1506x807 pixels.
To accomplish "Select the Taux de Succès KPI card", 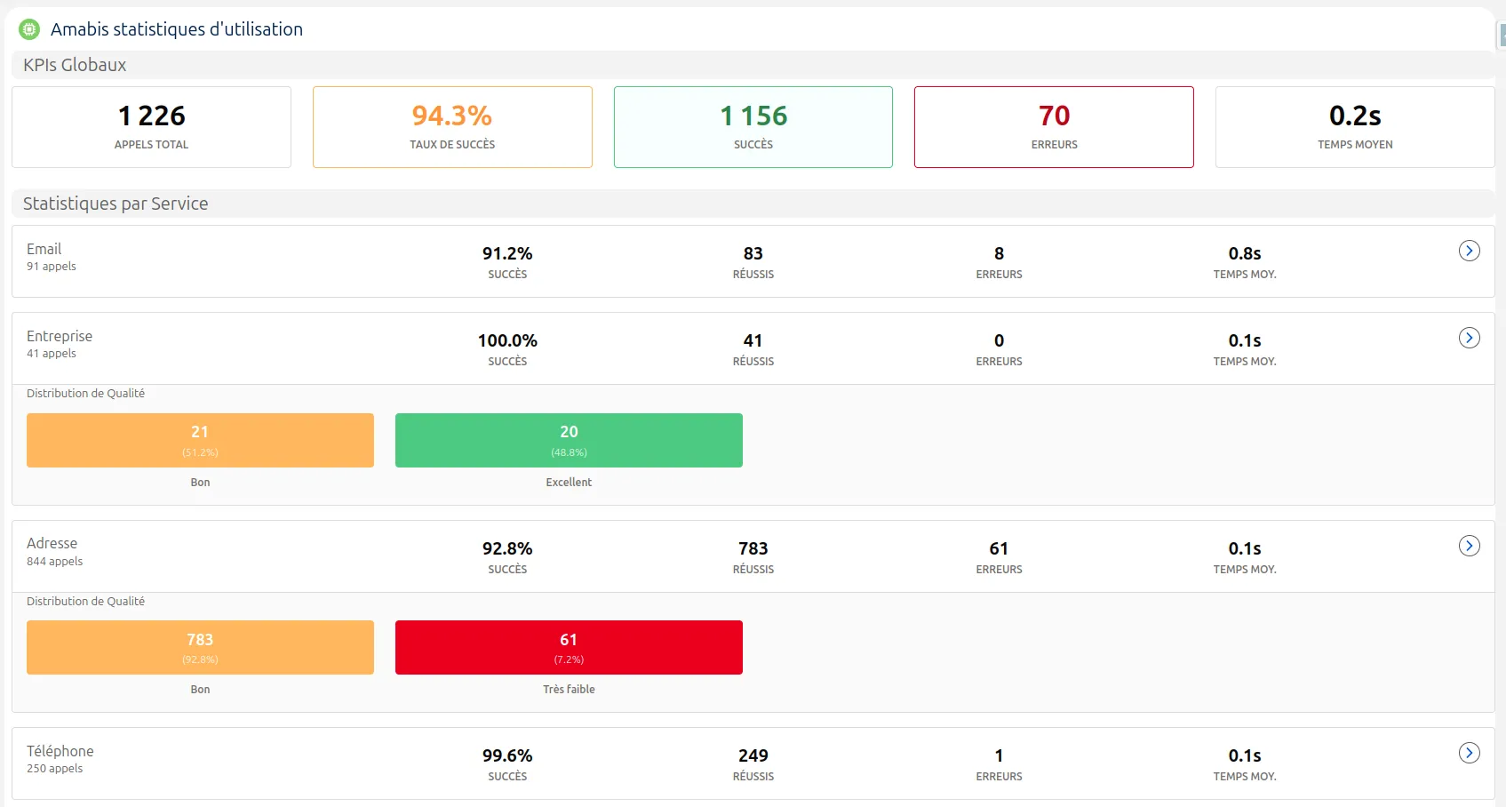I will tap(452, 127).
